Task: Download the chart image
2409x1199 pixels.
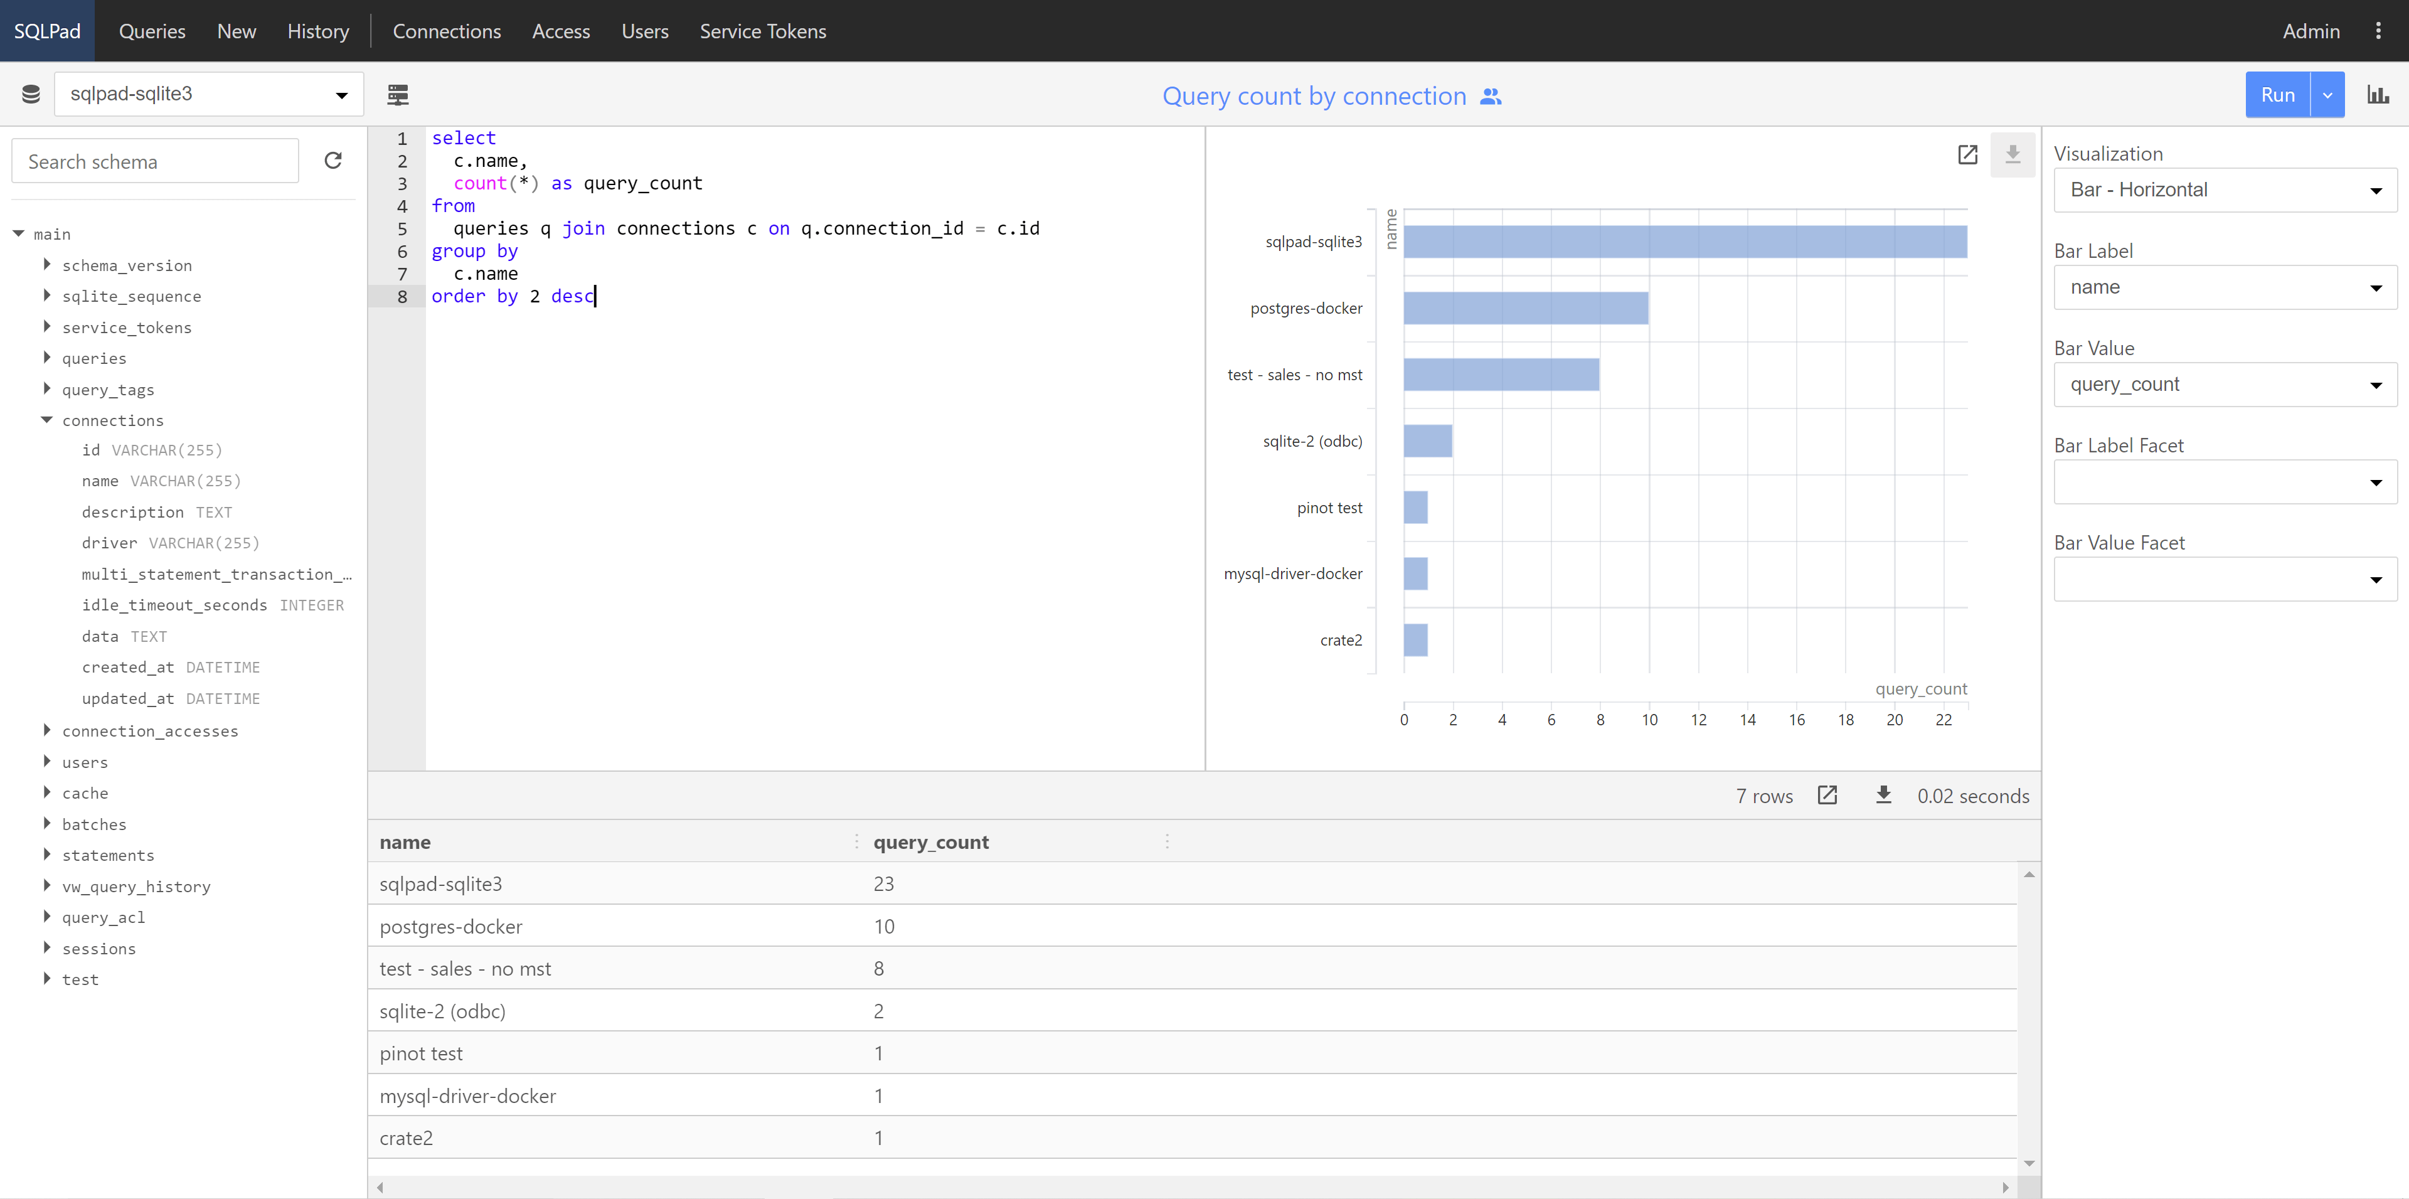Action: pos(2013,154)
